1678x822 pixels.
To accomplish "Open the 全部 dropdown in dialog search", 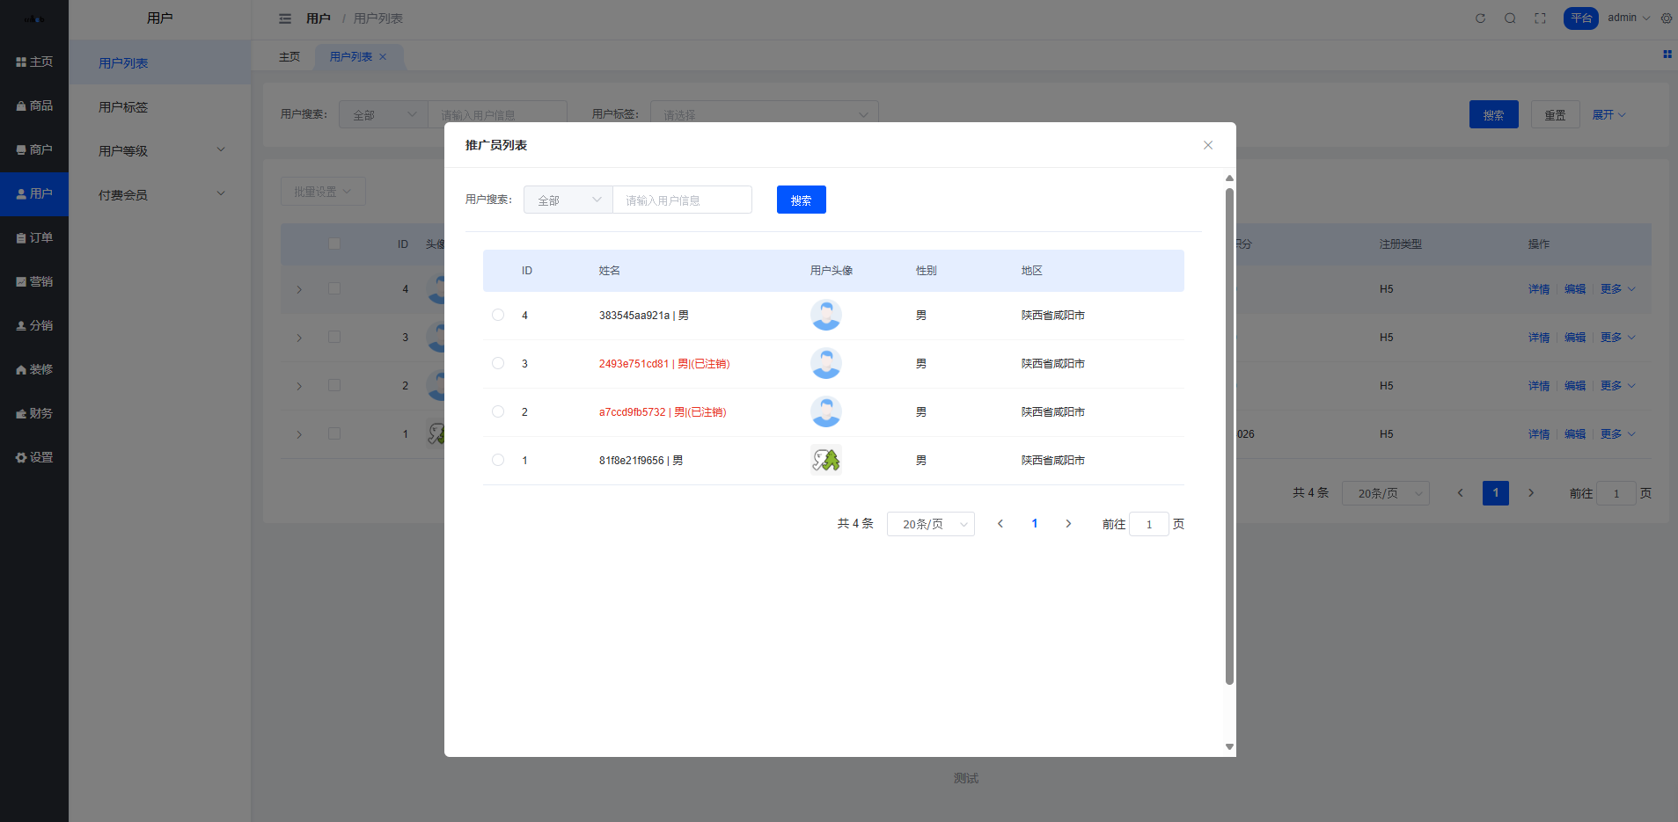I will click(x=568, y=200).
